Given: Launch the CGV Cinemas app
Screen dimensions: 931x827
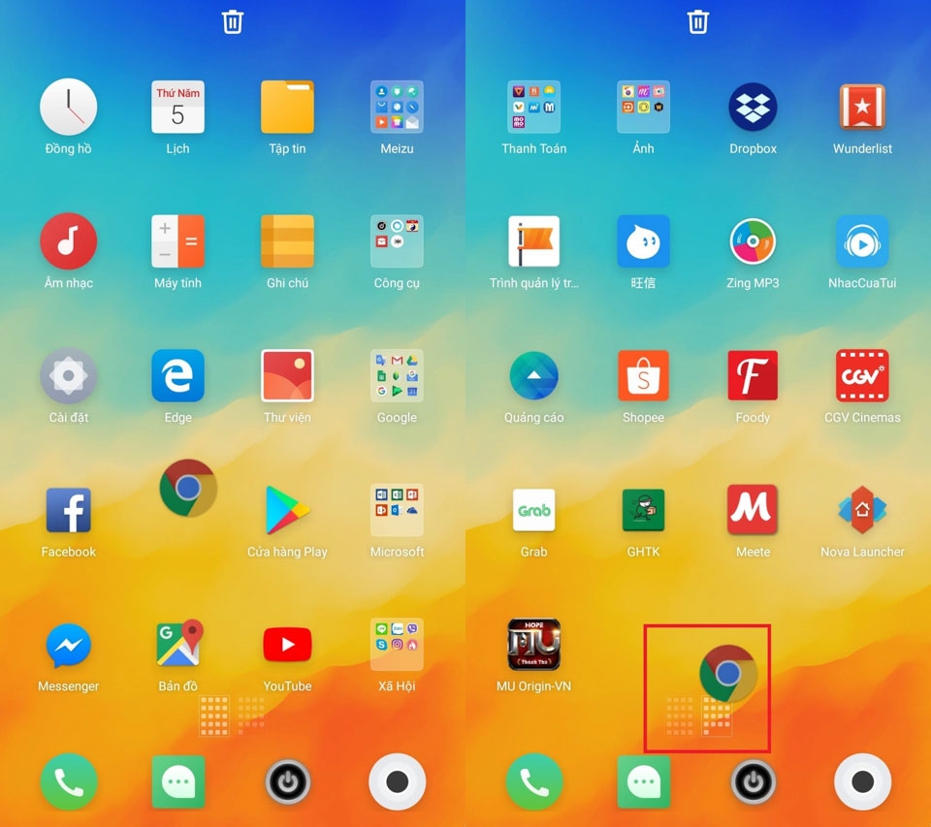Looking at the screenshot, I should pyautogui.click(x=862, y=376).
